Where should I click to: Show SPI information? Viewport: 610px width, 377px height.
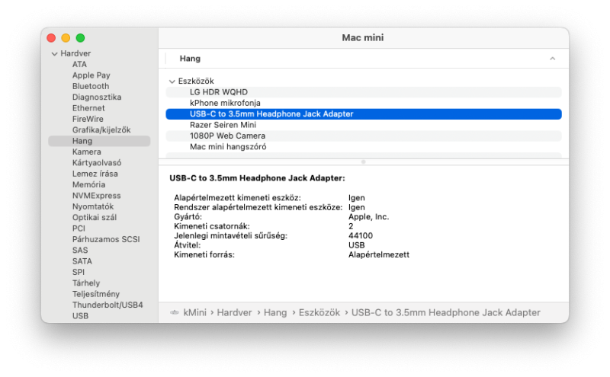(x=79, y=272)
